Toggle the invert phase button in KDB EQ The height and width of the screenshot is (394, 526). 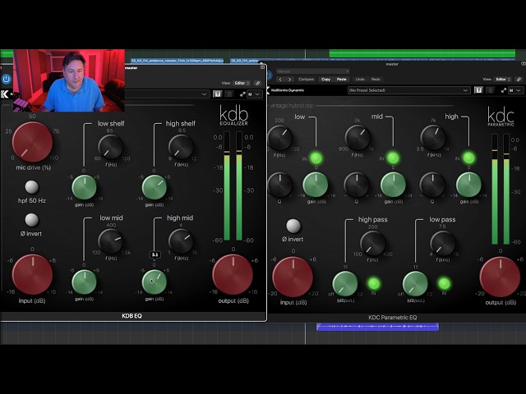pyautogui.click(x=32, y=220)
